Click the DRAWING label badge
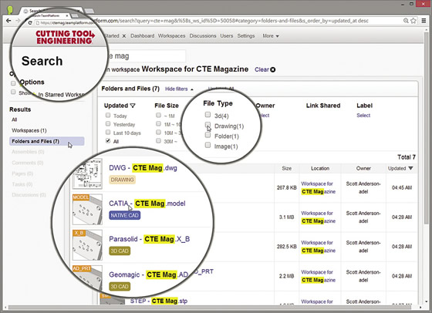The height and width of the screenshot is (313, 432). click(123, 180)
